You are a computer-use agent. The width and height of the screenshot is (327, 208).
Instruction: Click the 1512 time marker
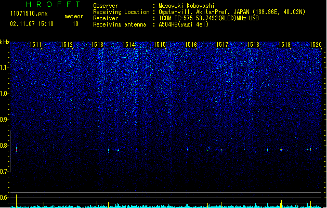coord(67,45)
